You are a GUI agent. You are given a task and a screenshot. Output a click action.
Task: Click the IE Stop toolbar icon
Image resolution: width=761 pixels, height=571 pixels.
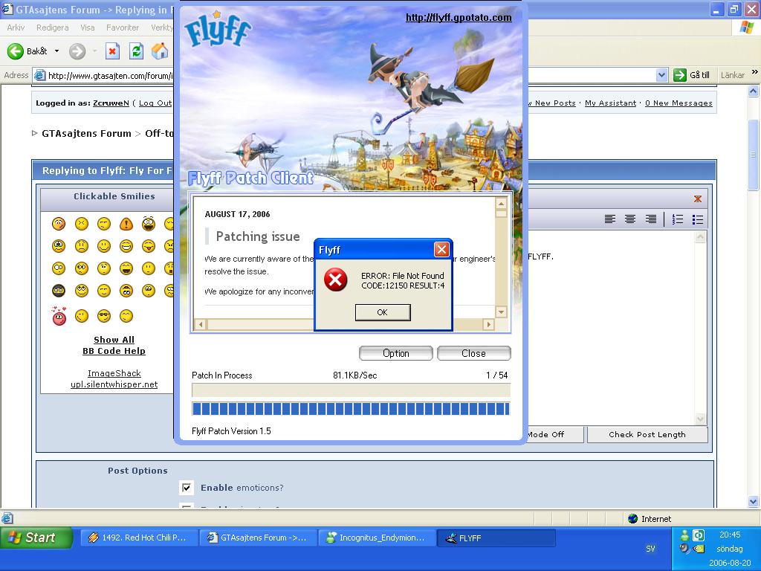coord(113,51)
